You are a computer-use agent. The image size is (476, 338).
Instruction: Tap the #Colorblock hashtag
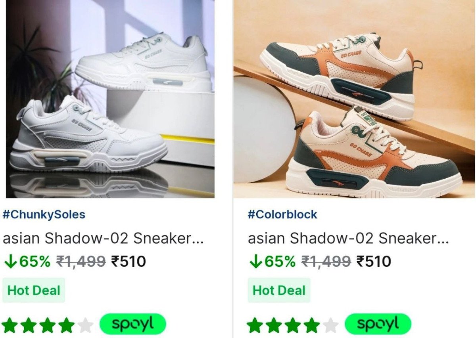click(x=282, y=215)
